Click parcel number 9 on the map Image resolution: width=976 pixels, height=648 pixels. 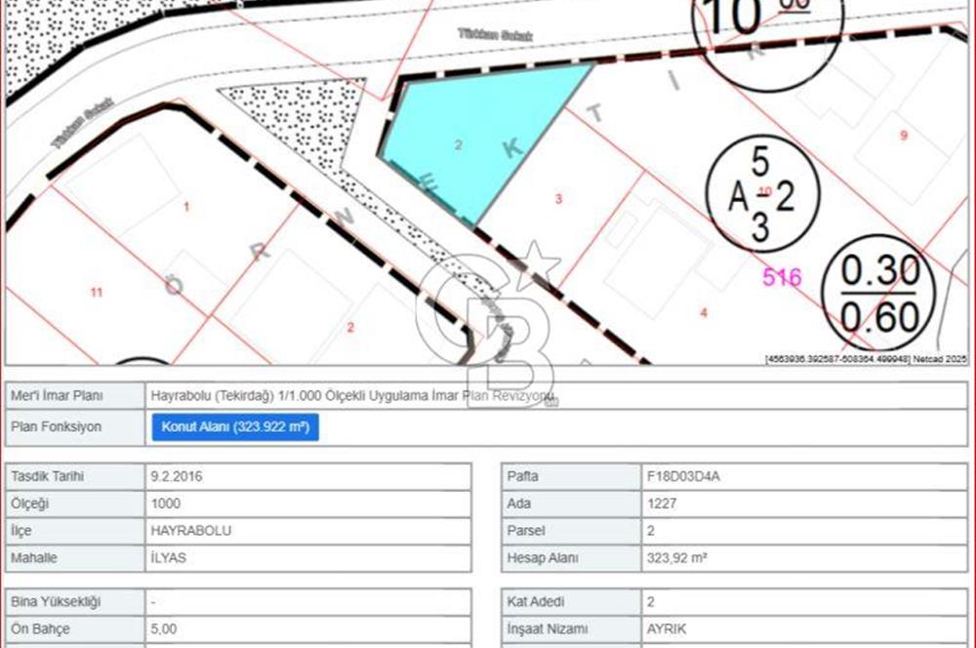coord(904,135)
